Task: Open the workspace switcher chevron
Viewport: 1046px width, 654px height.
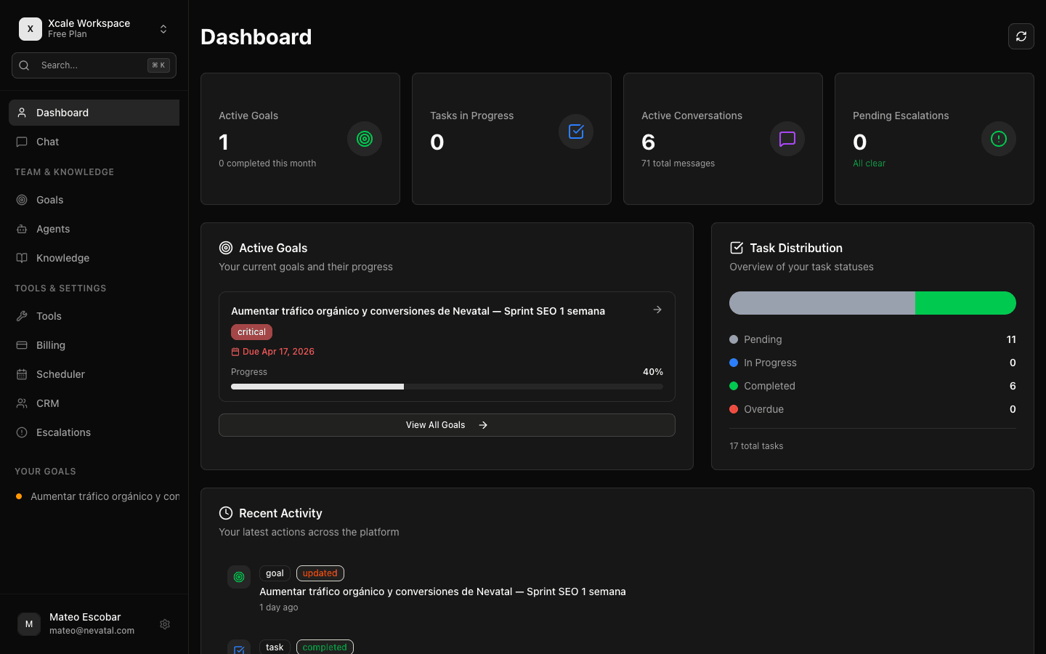Action: coord(163,28)
